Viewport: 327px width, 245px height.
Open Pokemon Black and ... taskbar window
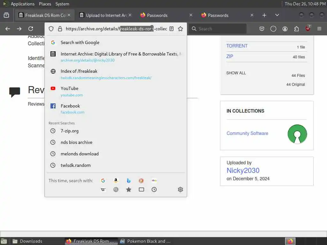[x=146, y=241]
